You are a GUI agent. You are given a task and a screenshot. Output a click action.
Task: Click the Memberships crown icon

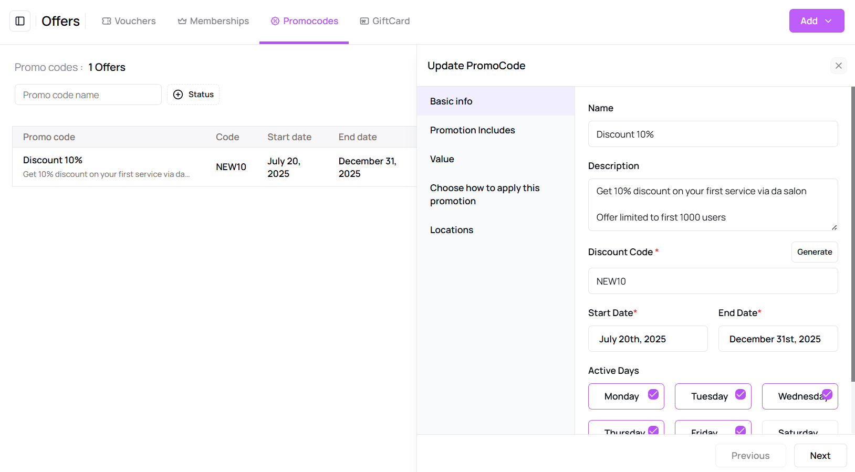(182, 21)
